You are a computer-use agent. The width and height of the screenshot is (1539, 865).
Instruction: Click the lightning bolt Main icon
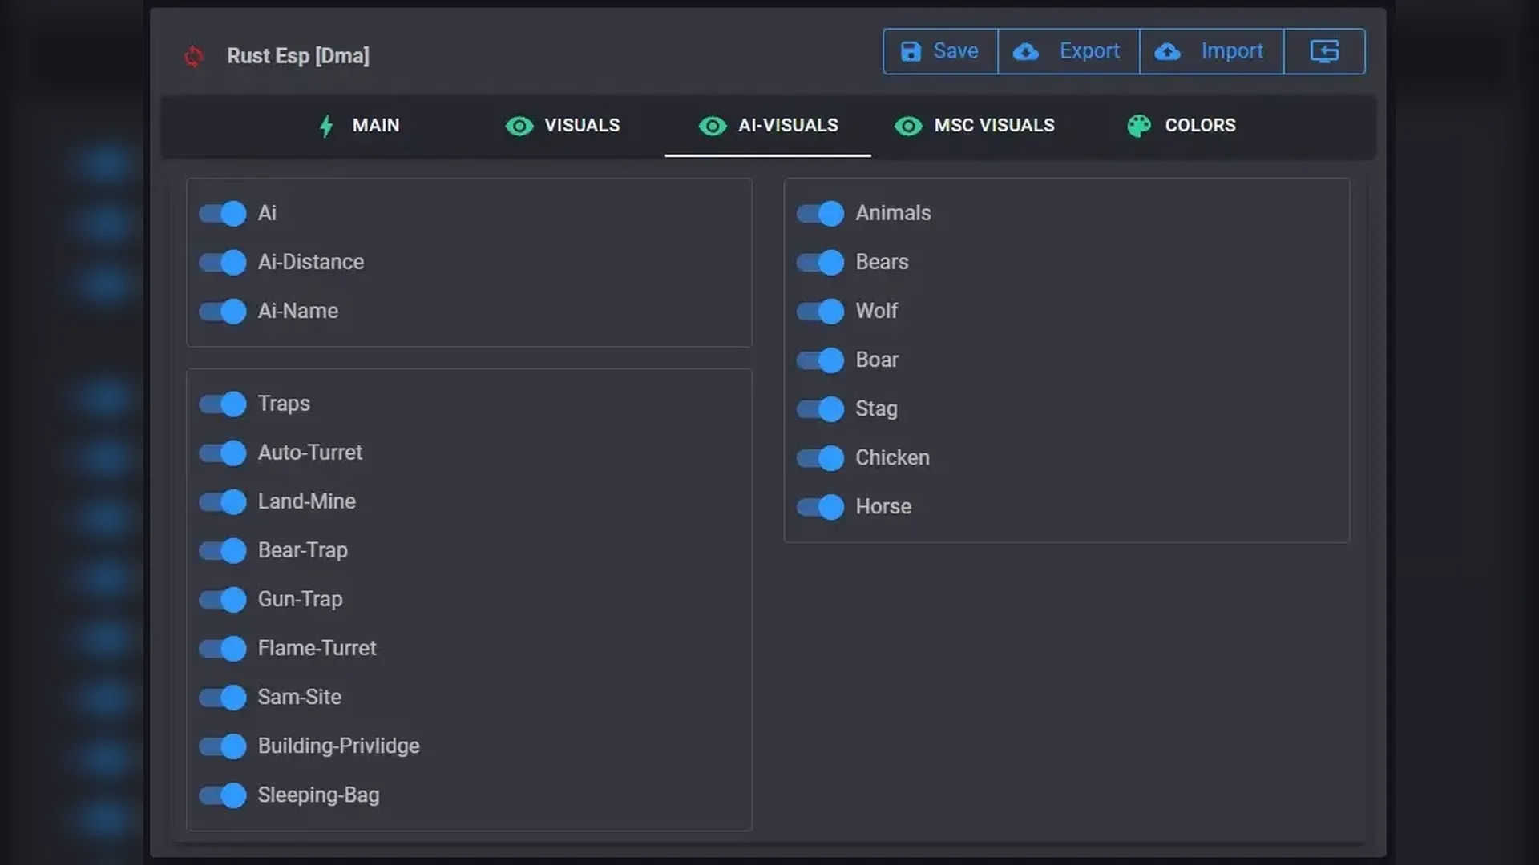326,126
